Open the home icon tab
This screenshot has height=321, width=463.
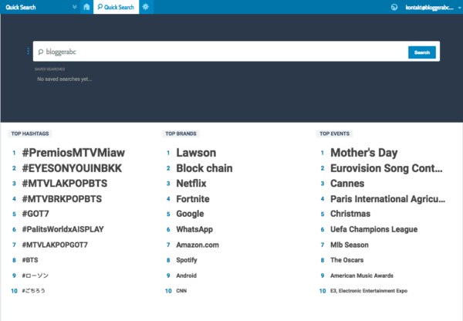86,7
